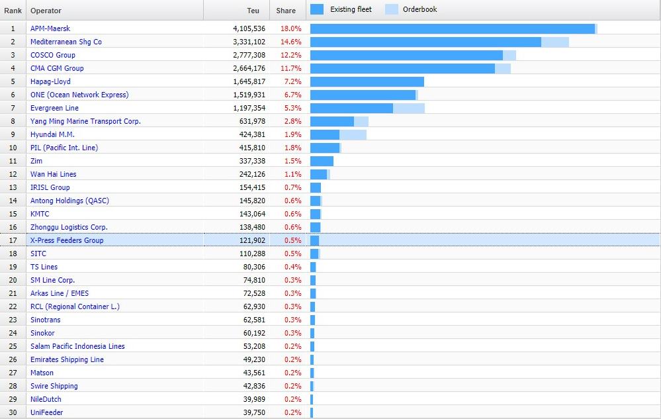Open the TS Lines link
Viewport: 661px width, 419px height.
44,267
